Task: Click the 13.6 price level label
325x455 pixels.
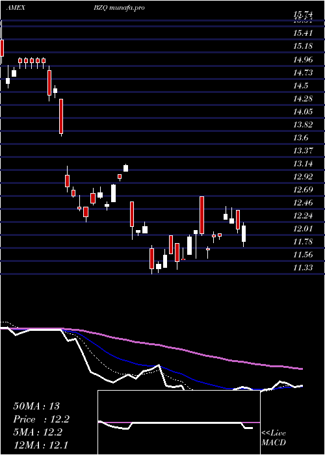Action: 300,138
